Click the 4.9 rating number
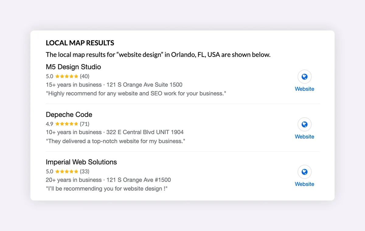The width and height of the screenshot is (365, 231). coord(50,124)
